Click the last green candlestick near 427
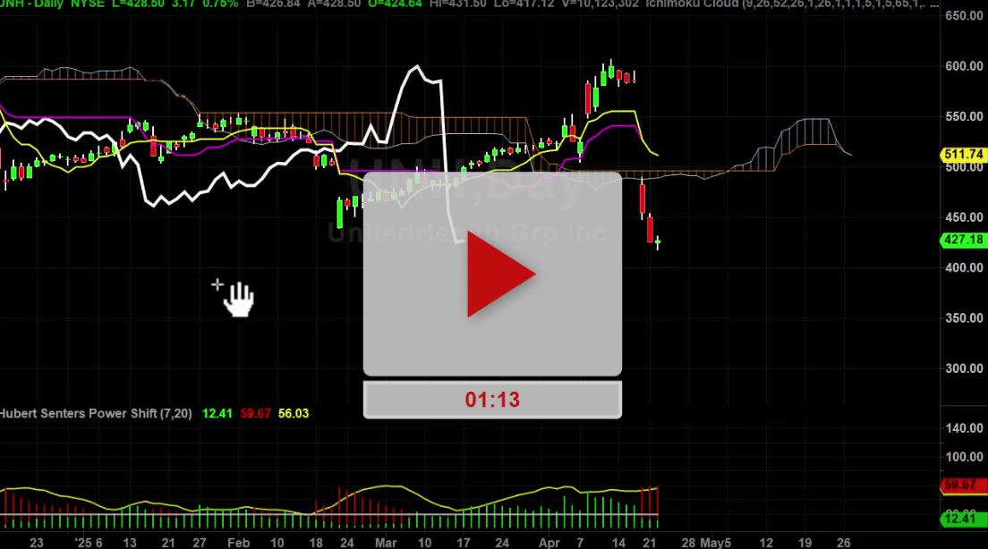The height and width of the screenshot is (549, 988). point(658,241)
